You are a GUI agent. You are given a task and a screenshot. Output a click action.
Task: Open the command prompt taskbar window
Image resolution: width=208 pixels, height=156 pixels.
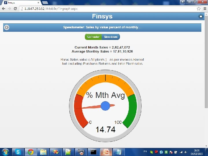click(94, 152)
